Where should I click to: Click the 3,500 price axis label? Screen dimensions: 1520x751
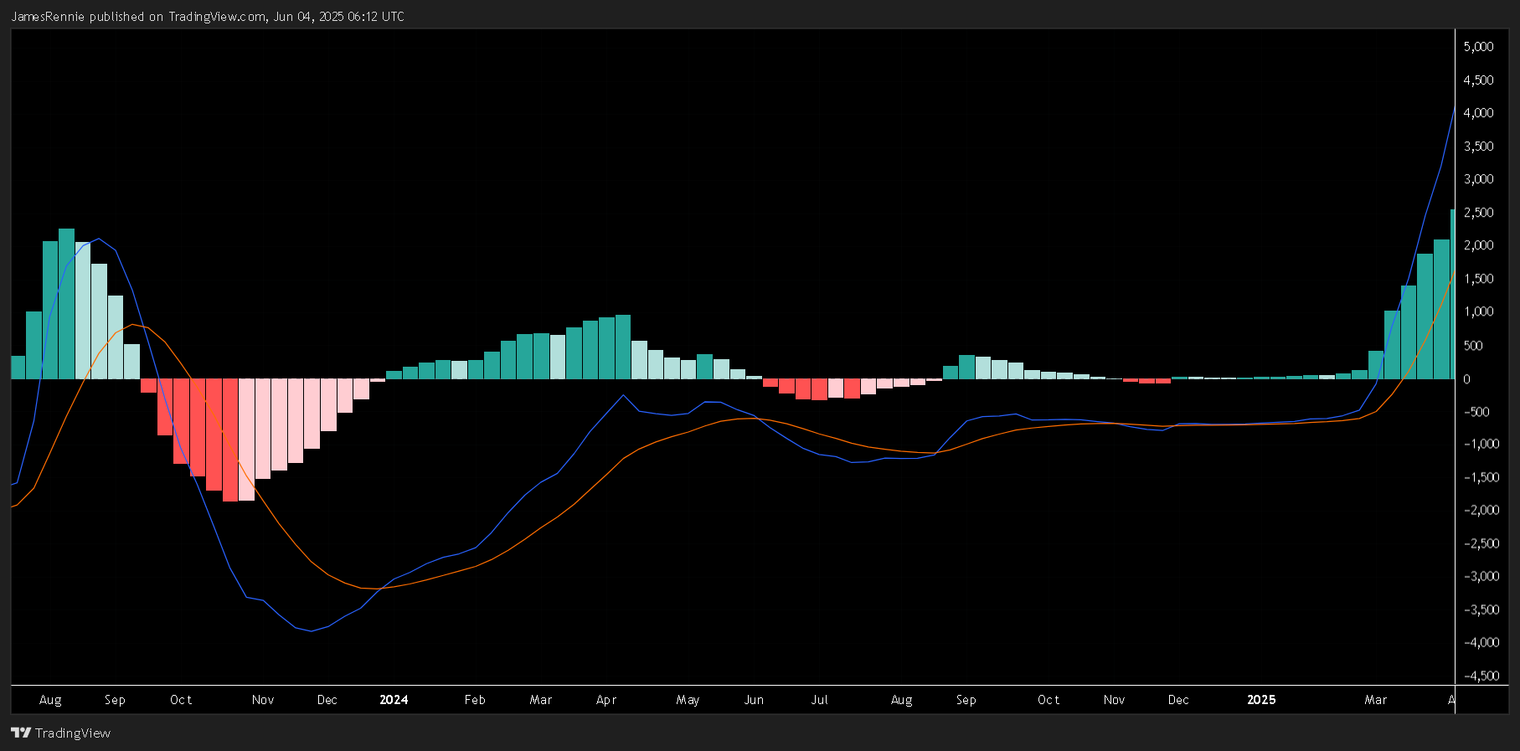tap(1478, 147)
